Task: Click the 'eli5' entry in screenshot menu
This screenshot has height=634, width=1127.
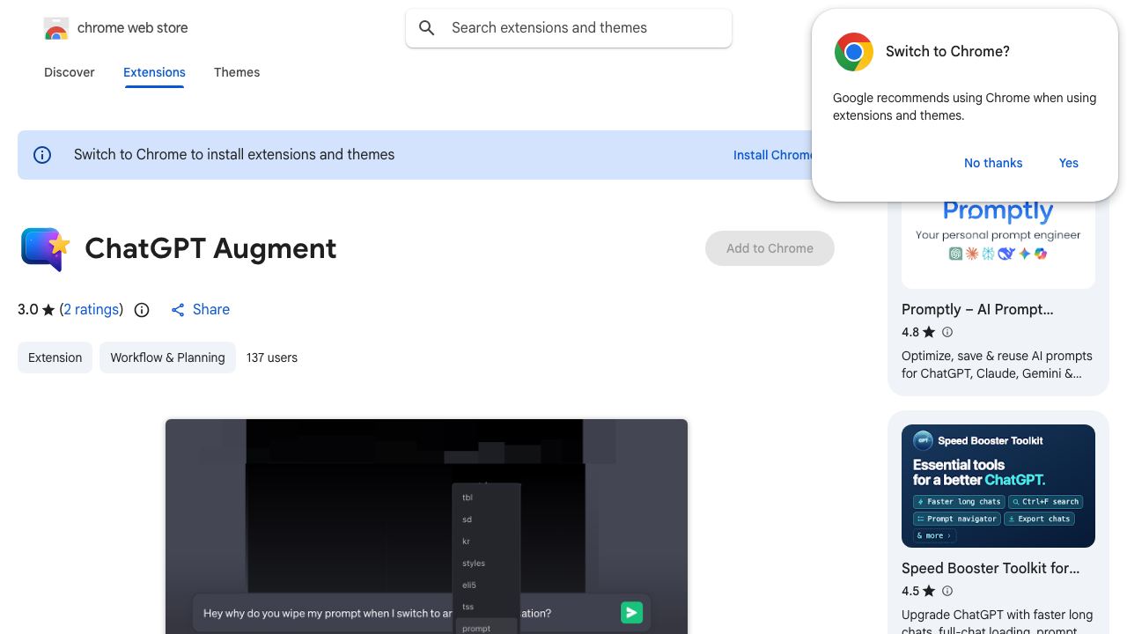Action: [x=469, y=586]
